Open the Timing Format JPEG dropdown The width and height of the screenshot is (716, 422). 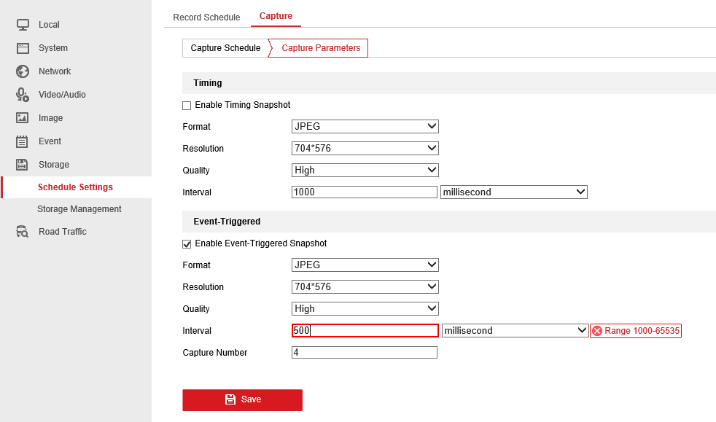tap(365, 127)
